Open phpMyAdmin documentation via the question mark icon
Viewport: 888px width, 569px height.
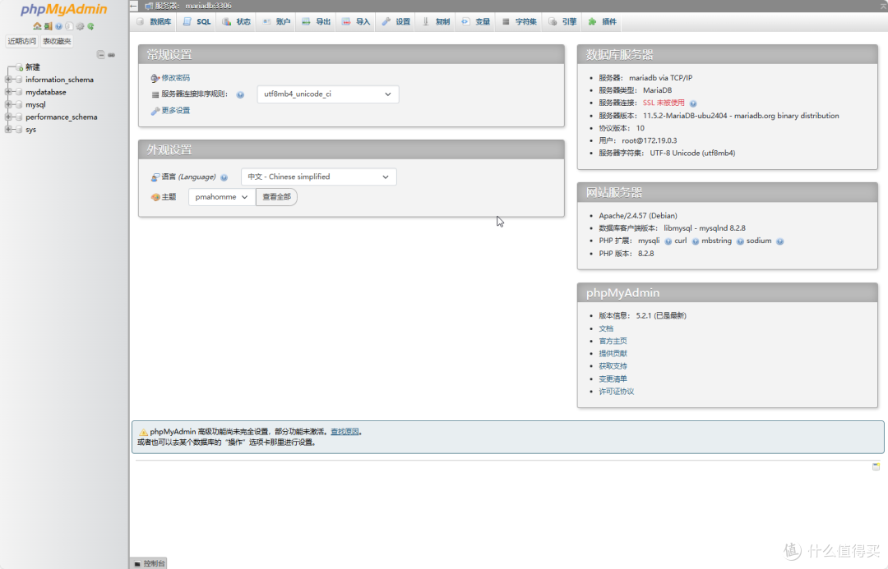pyautogui.click(x=58, y=25)
